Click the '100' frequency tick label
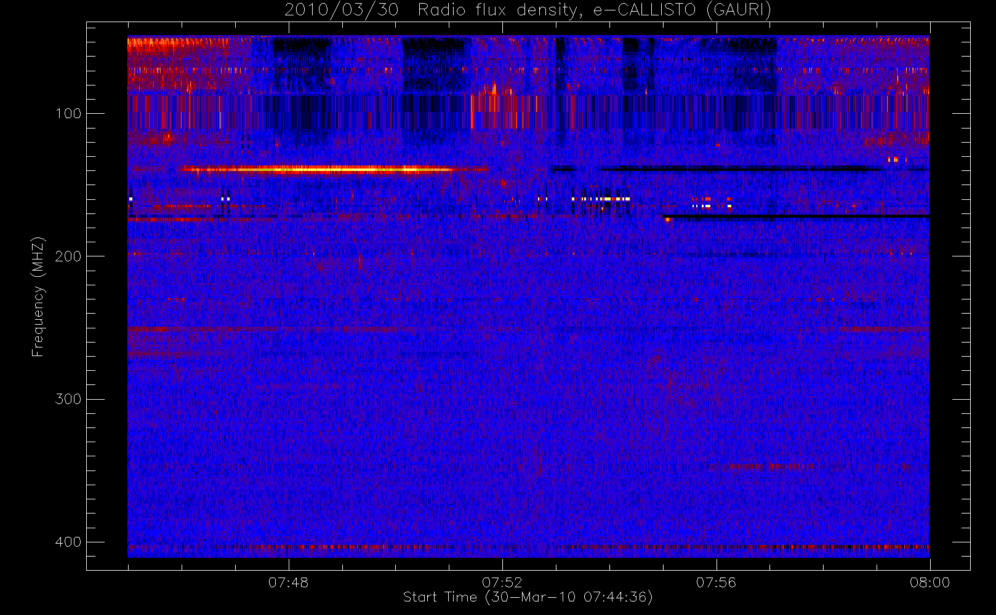Viewport: 996px width, 615px height. [68, 113]
